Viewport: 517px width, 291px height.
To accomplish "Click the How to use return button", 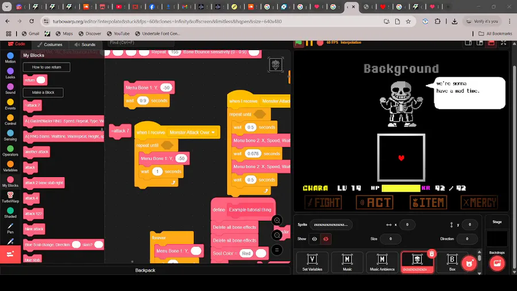I will pyautogui.click(x=47, y=67).
